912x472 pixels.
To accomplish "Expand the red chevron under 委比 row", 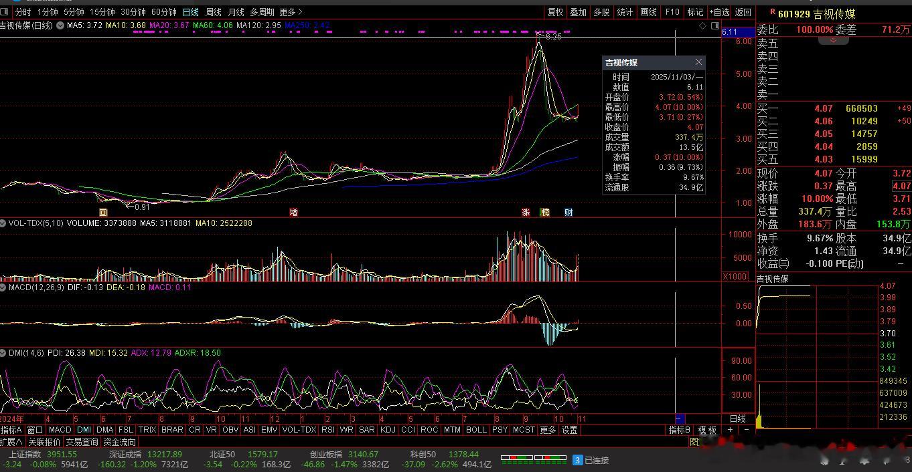I will coord(834,40).
